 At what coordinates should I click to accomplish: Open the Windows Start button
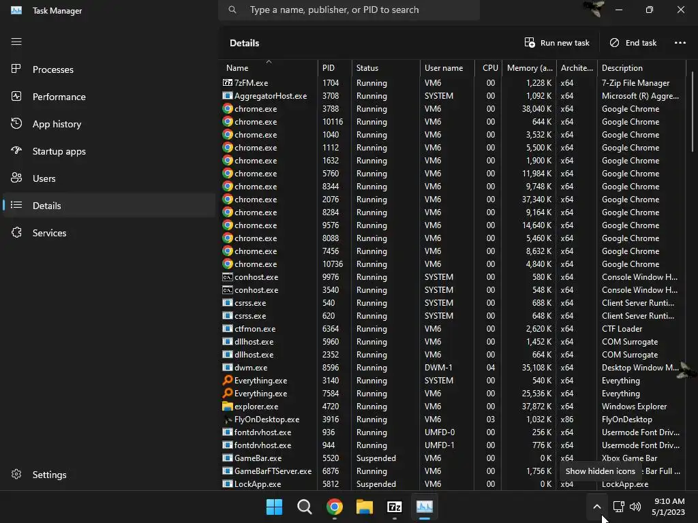274,507
